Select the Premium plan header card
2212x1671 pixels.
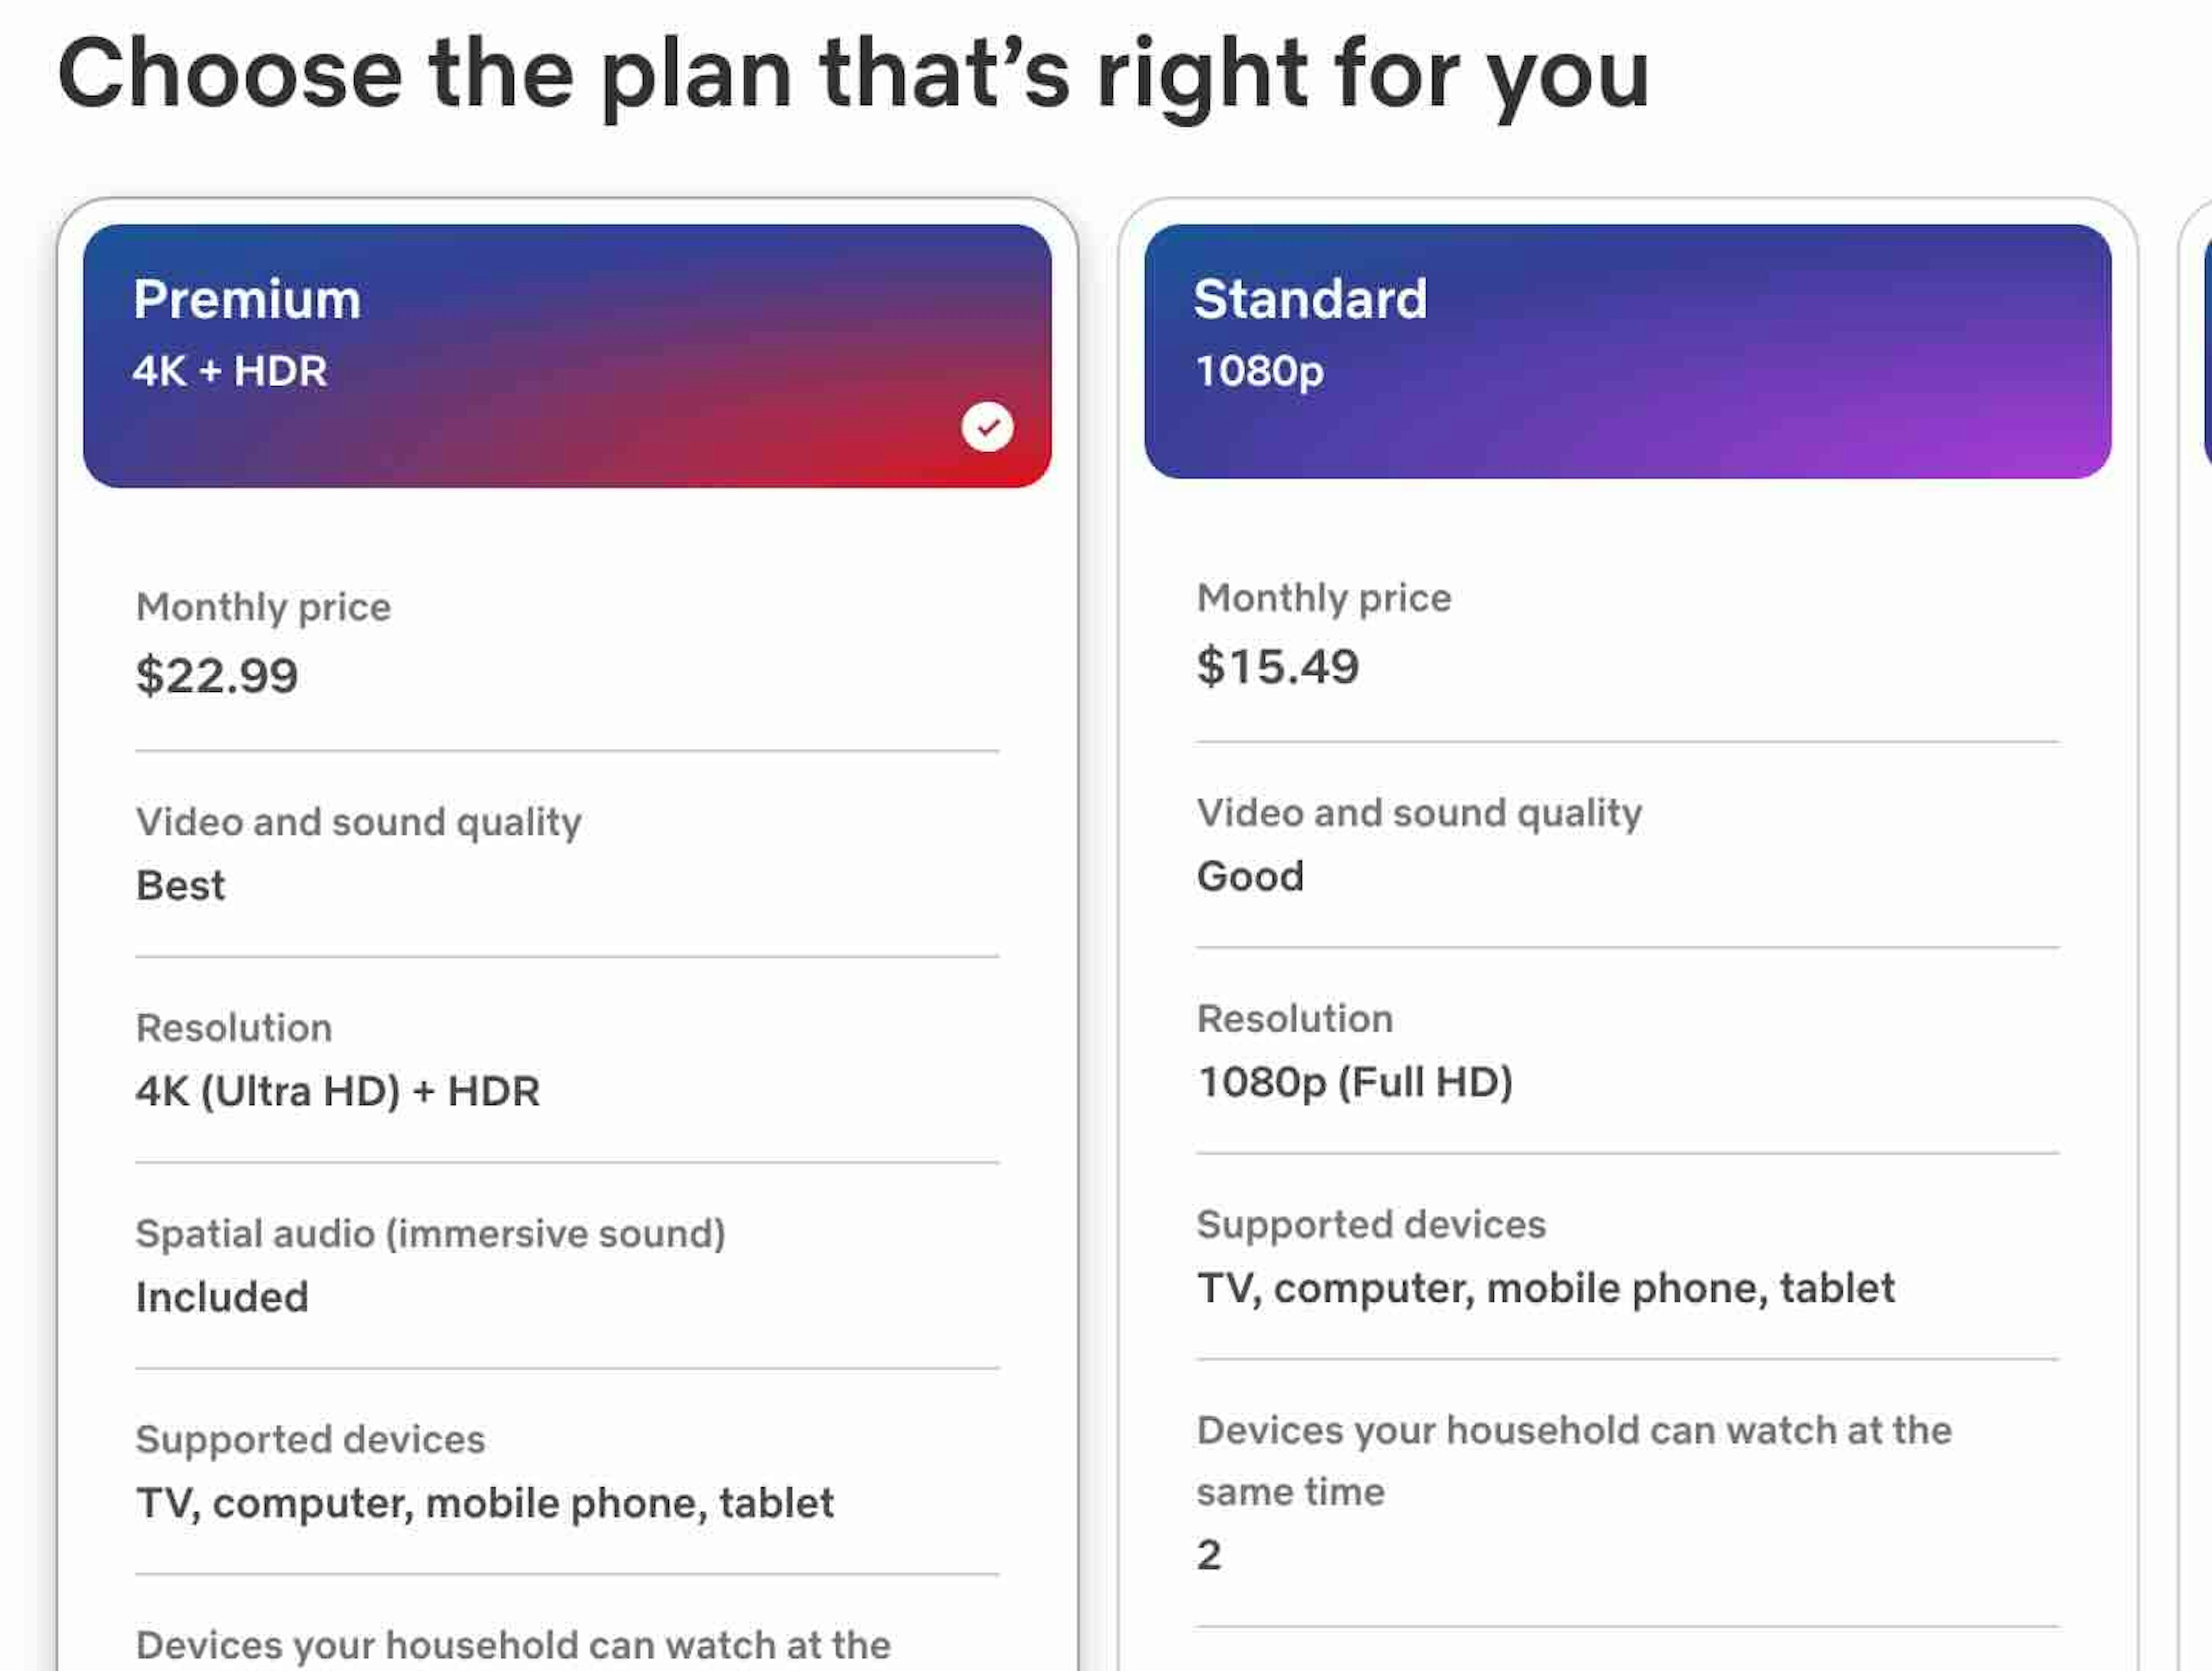click(x=567, y=356)
